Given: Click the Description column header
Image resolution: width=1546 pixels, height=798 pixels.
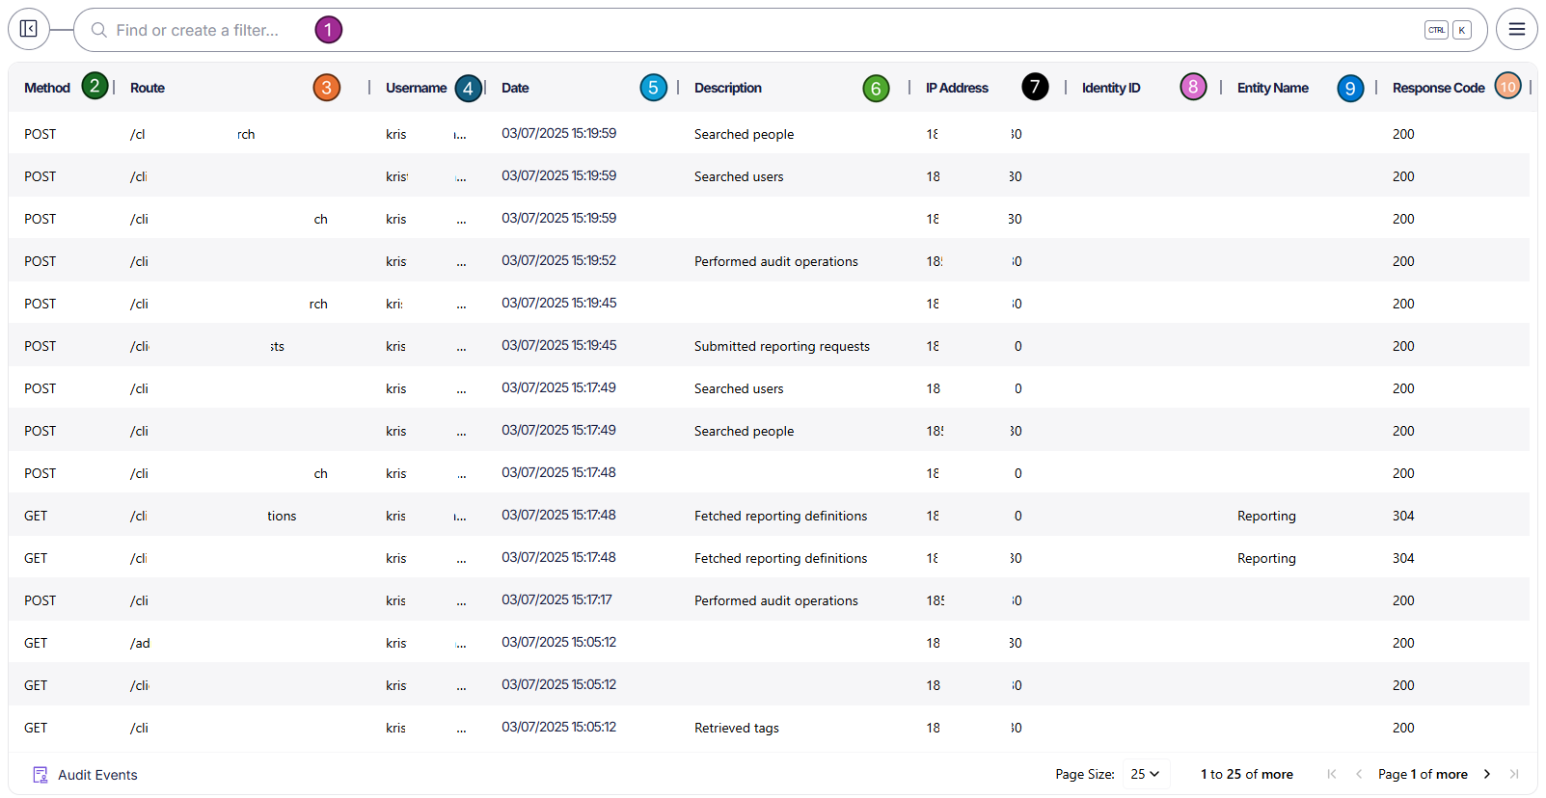Looking at the screenshot, I should (728, 88).
